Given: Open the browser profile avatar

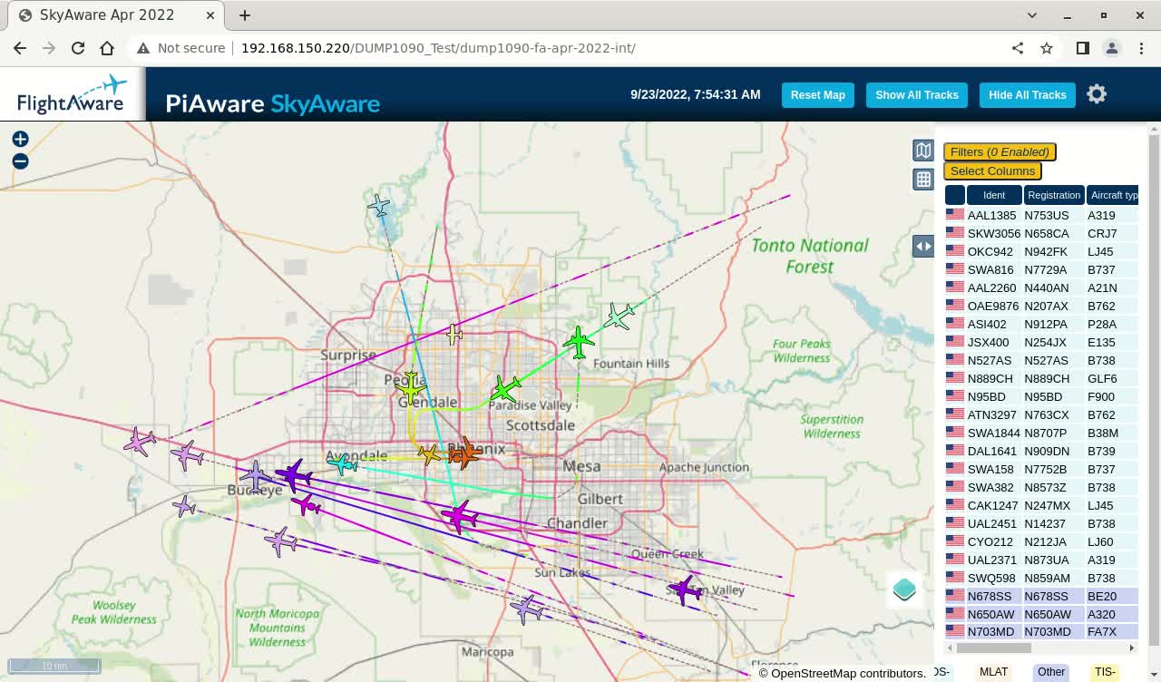Looking at the screenshot, I should click(1112, 48).
